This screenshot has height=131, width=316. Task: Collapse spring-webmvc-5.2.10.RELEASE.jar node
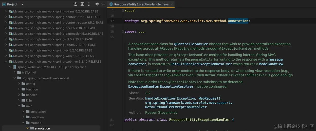point(10,67)
